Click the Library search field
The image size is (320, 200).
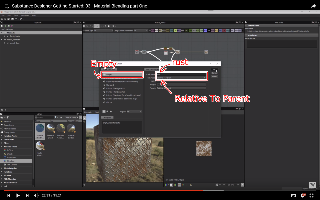[45, 118]
